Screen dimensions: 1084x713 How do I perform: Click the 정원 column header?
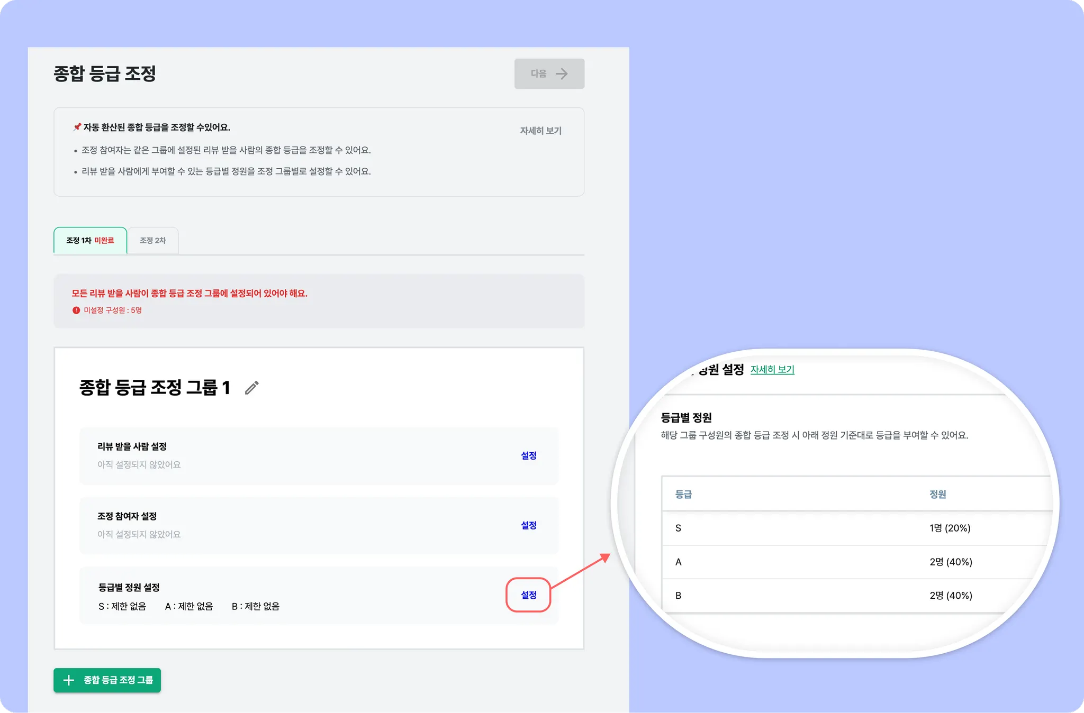pos(937,494)
